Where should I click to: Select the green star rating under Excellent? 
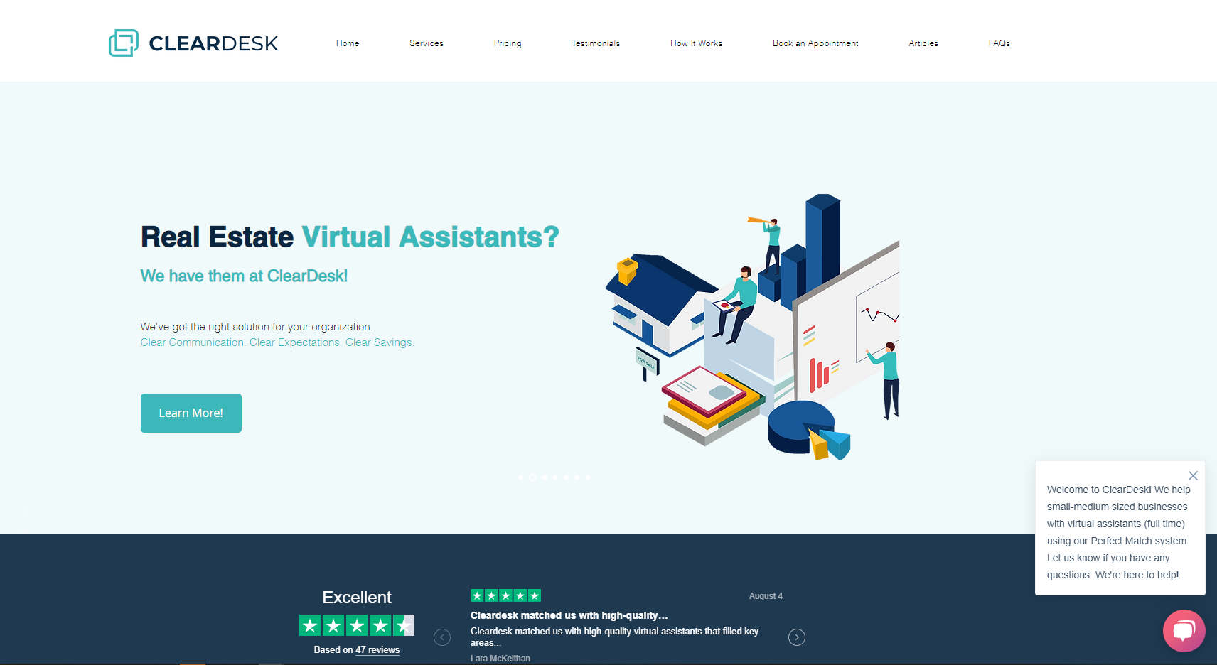[x=356, y=625]
